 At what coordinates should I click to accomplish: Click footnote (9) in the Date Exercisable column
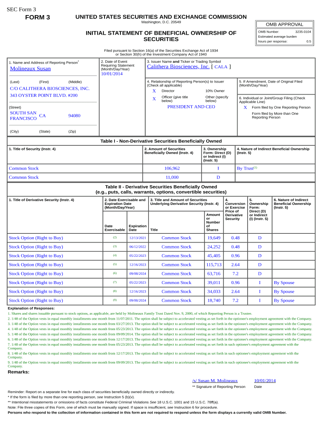tap(115, 300)
